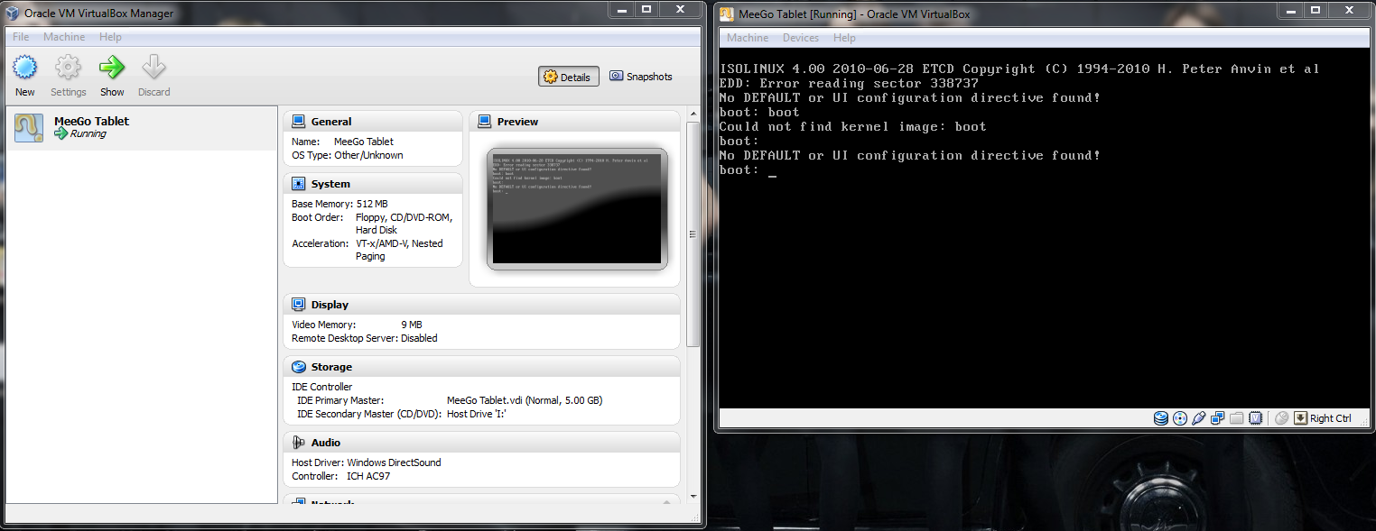Switch to the Snapshots view
The image size is (1376, 531).
(641, 77)
